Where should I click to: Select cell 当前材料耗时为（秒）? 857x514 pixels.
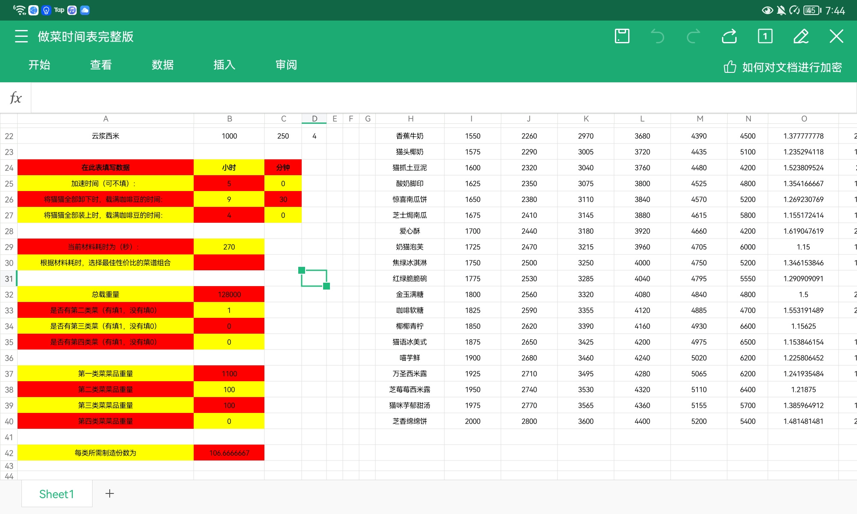pyautogui.click(x=105, y=247)
